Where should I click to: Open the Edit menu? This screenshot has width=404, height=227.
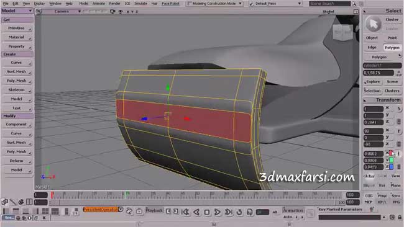16,4
